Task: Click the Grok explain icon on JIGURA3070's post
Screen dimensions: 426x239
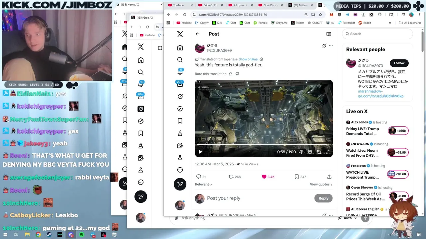Action: [x=324, y=46]
